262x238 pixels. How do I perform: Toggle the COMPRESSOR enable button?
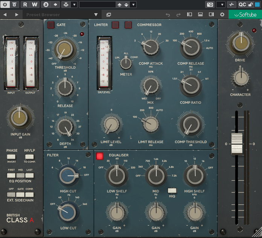click(128, 25)
